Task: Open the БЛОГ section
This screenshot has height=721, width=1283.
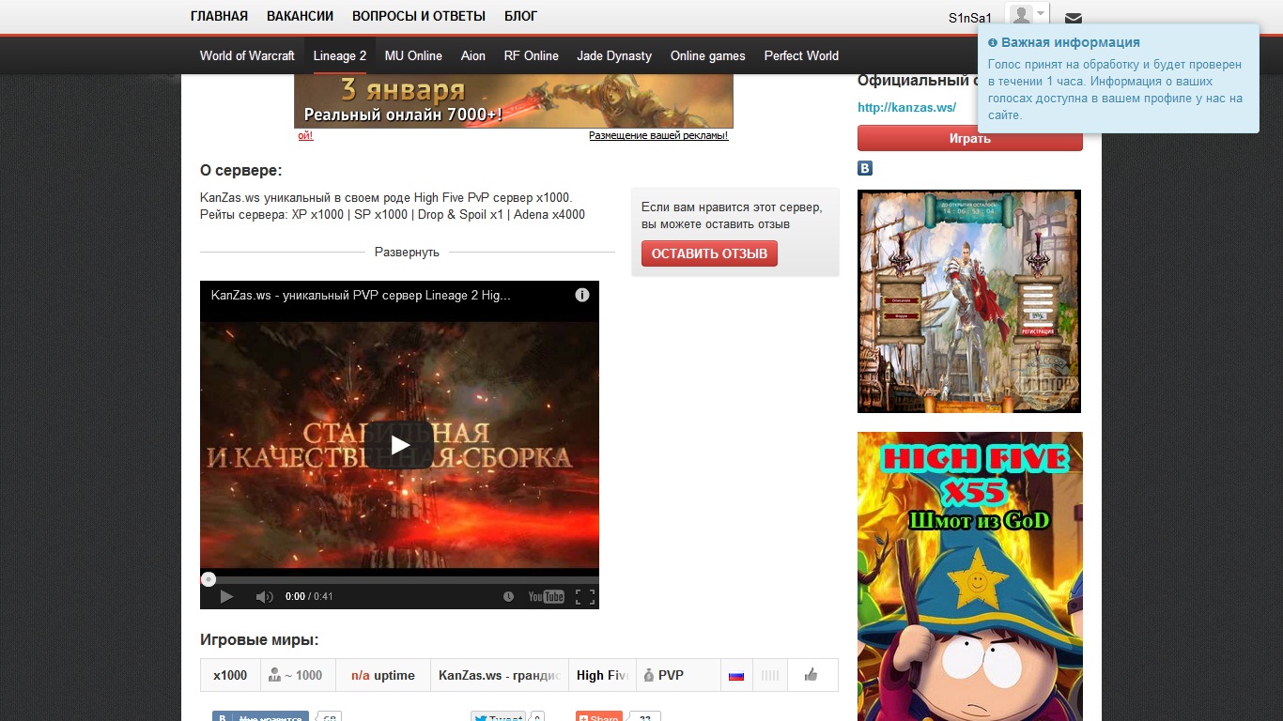Action: pos(521,16)
